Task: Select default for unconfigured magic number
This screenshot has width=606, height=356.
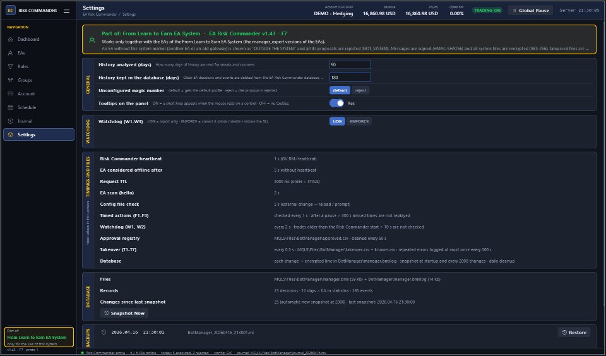Action: [x=340, y=90]
